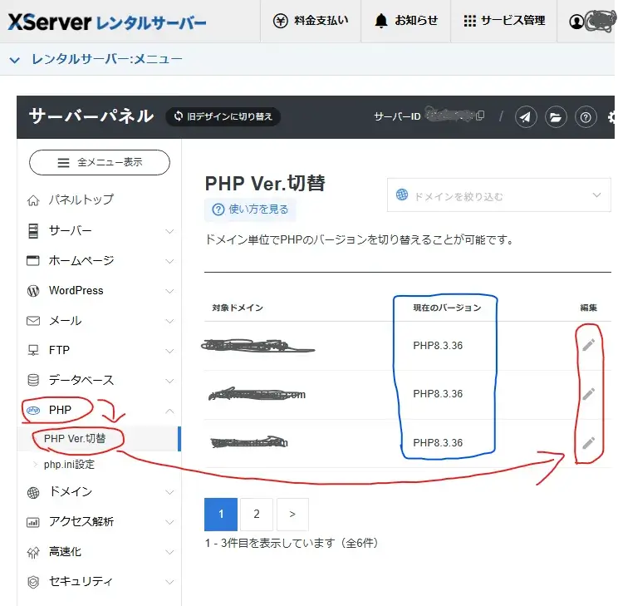Click the chart icon for アクセス解析

click(33, 522)
